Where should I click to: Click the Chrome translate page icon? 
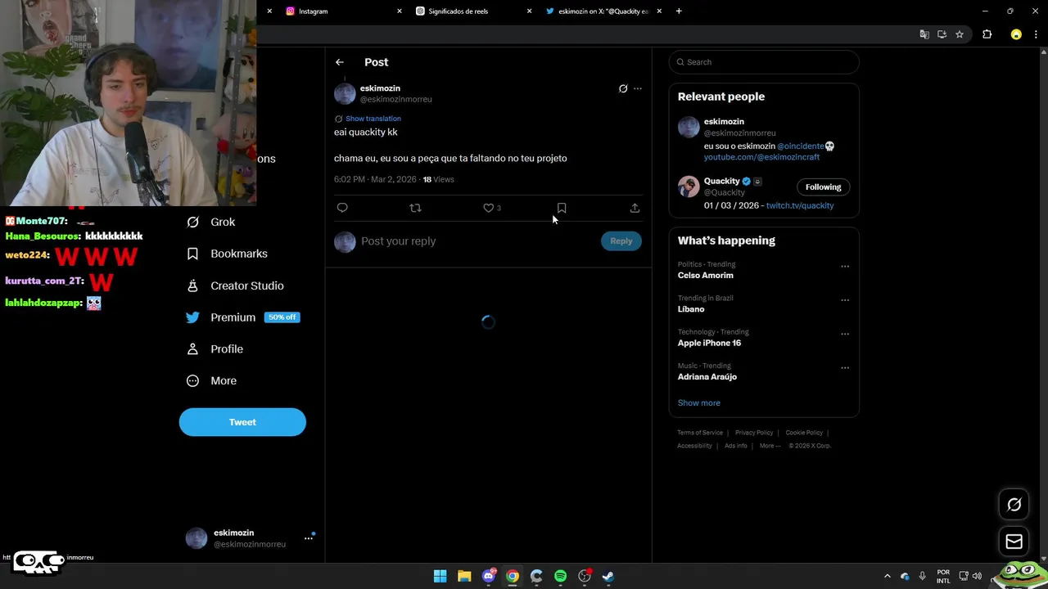[x=924, y=34]
